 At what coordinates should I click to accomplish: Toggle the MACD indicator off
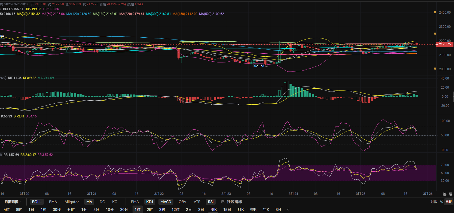(166, 202)
